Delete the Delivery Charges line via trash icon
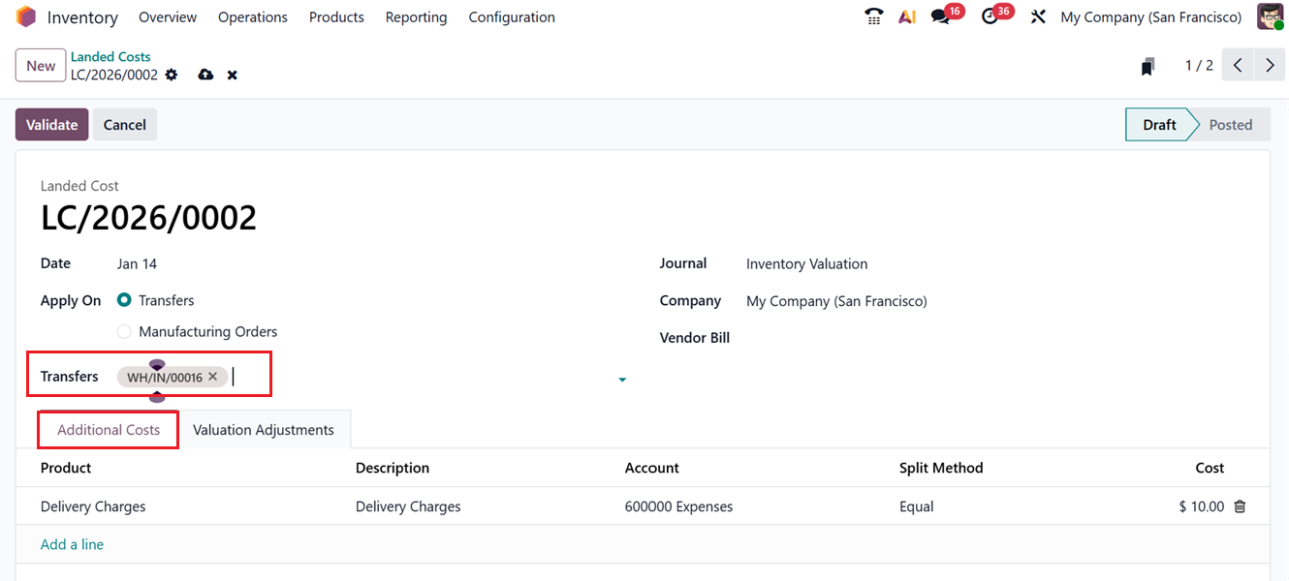The height and width of the screenshot is (581, 1289). (1240, 505)
